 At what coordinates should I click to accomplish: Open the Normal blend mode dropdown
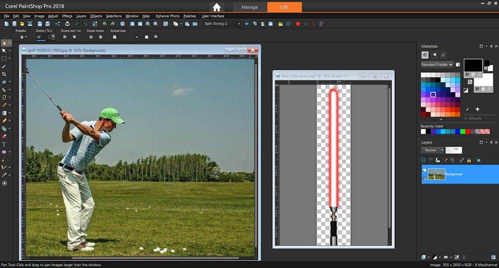point(432,150)
